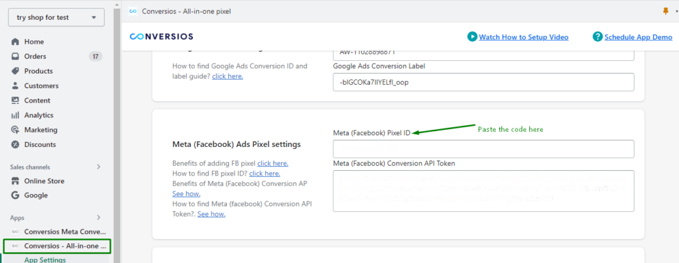Open the Online Store sales channel
This screenshot has height=263, width=679.
point(44,181)
